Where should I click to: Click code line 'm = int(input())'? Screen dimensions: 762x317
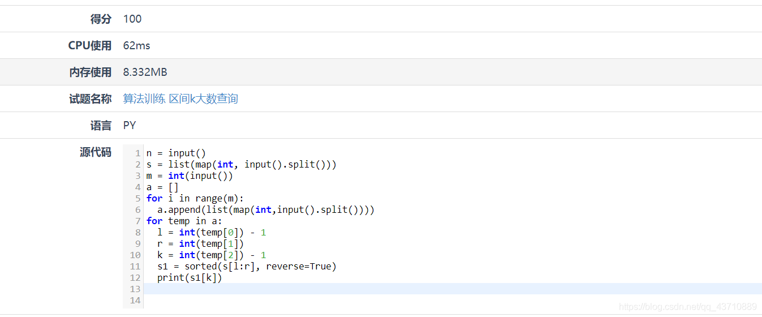click(190, 175)
